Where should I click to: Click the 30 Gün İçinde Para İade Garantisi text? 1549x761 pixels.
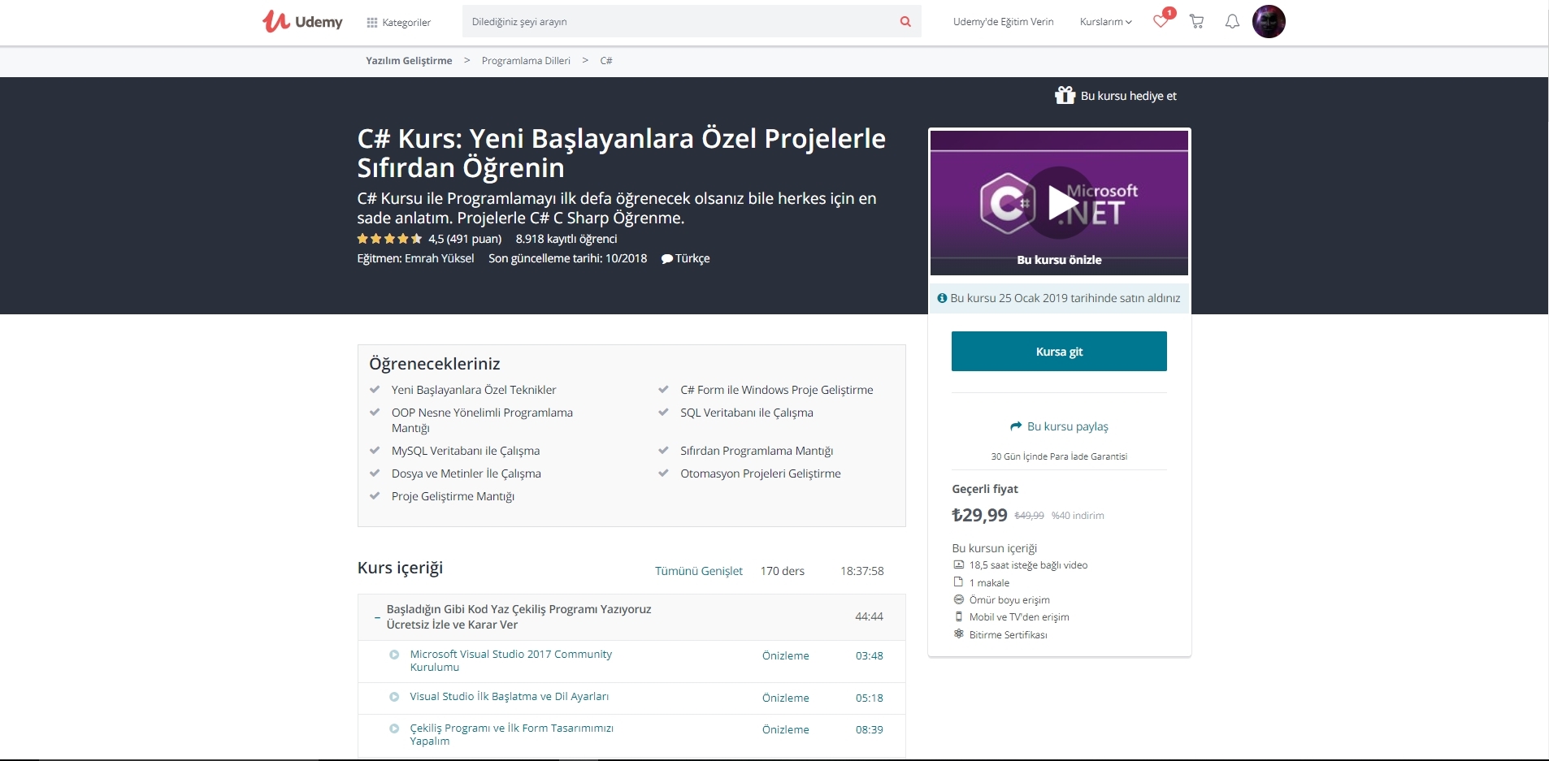click(x=1059, y=456)
